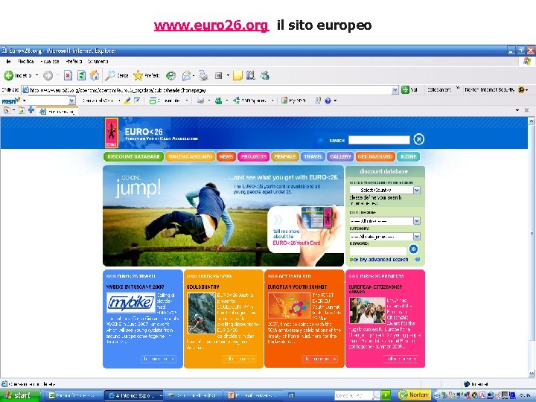Select the NEWS navigation tab
Viewport: 536px width, 402px height.
coord(226,156)
